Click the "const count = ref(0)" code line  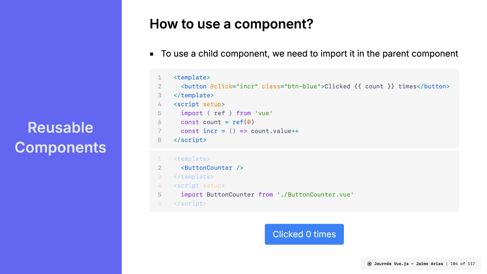click(217, 122)
